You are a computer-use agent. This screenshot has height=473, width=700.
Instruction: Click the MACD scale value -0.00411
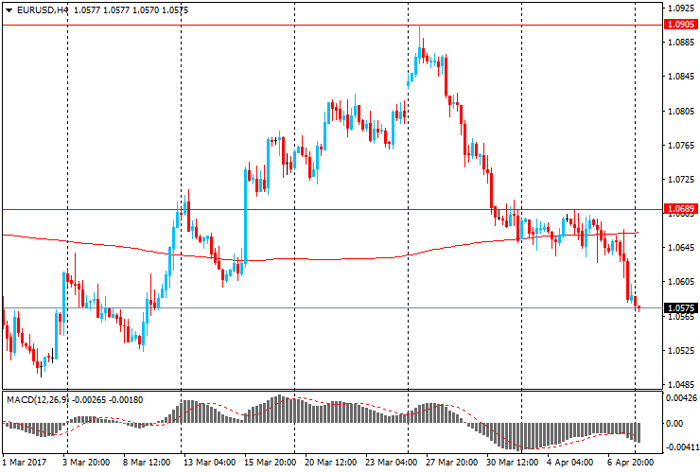click(681, 447)
